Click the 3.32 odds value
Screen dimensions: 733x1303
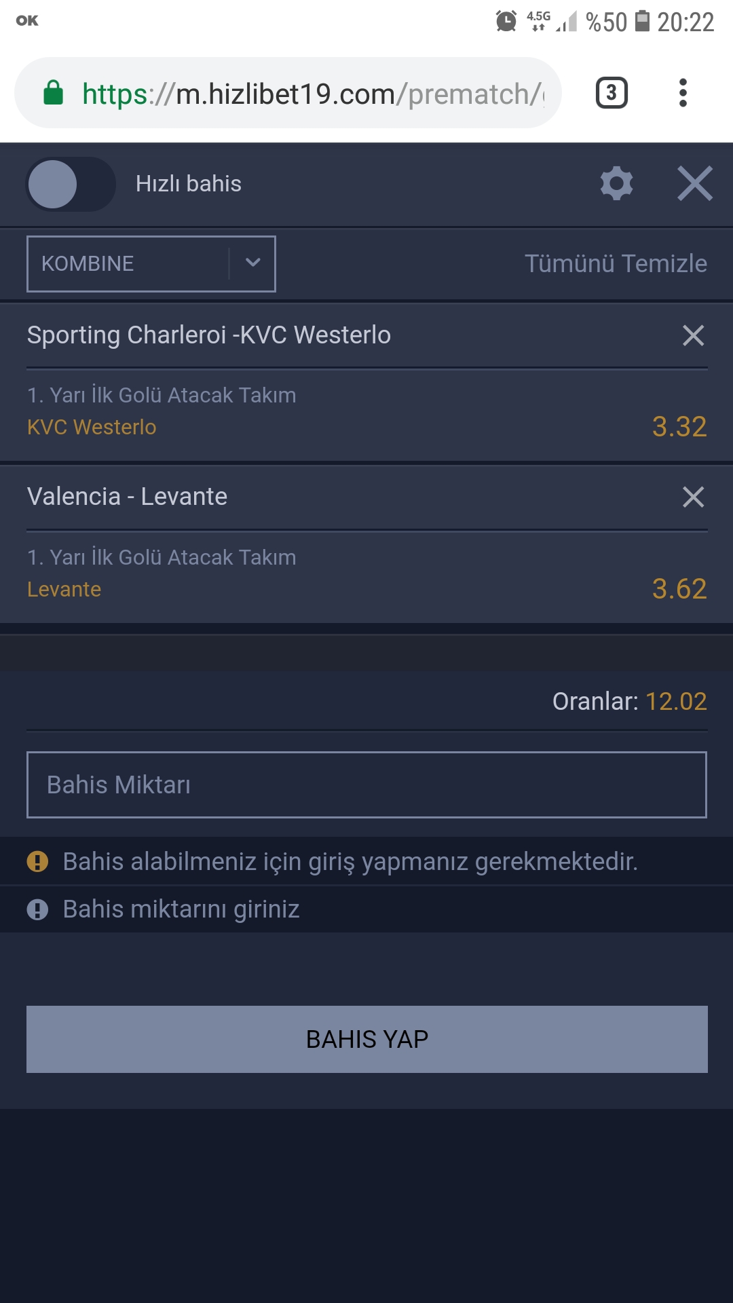tap(679, 426)
